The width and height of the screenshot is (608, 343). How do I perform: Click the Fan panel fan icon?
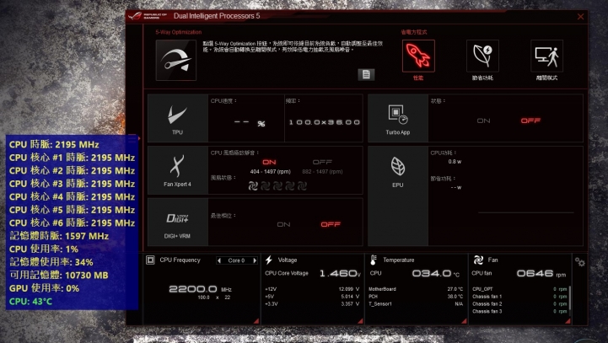[478, 260]
